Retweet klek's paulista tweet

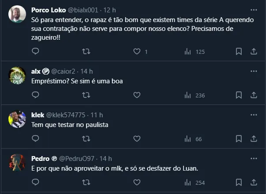[x=86, y=139]
